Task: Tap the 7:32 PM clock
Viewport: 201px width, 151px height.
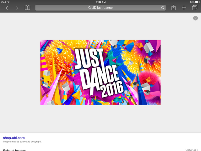Action: click(101, 2)
